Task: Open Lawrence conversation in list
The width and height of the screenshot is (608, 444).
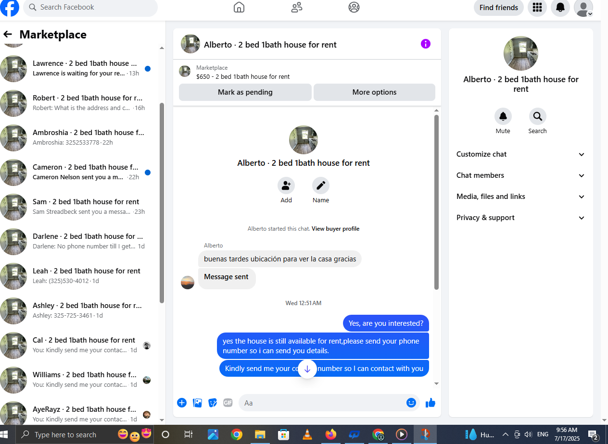Action: pos(79,68)
